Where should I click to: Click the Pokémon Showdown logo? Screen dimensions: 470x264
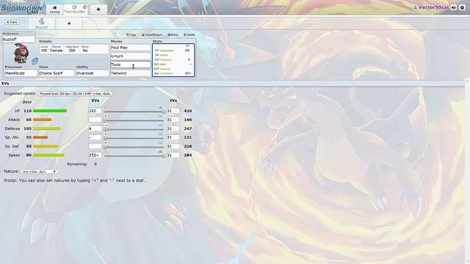click(22, 7)
